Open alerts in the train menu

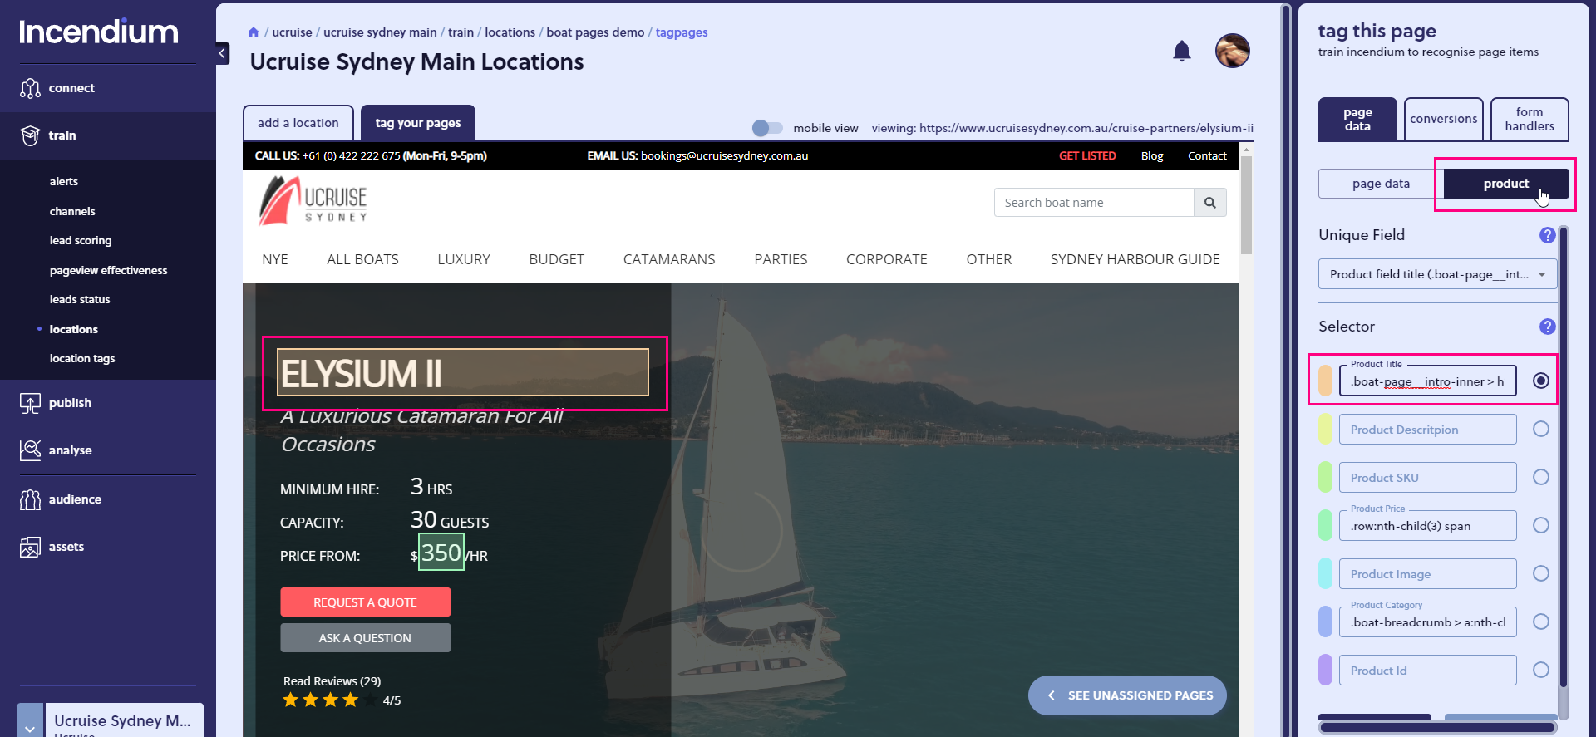click(x=64, y=182)
